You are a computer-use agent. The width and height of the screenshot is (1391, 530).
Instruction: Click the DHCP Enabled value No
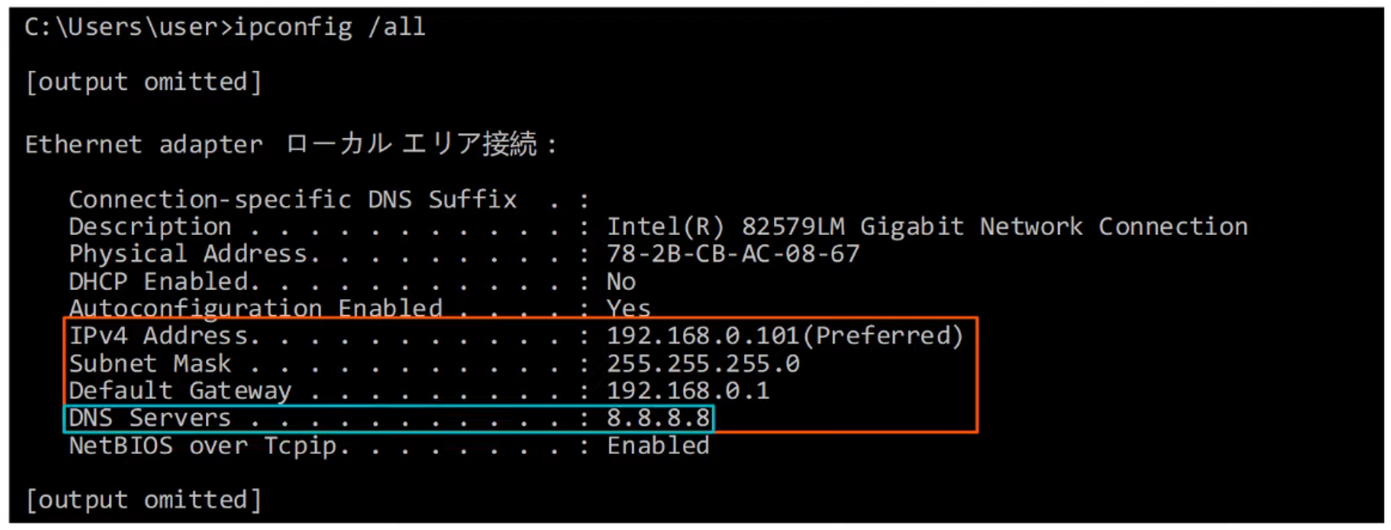(x=621, y=282)
